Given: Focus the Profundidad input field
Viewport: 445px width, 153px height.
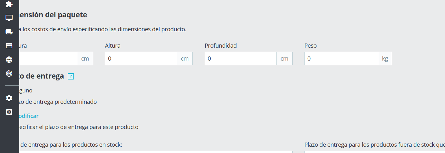Looking at the screenshot, I should [240, 59].
